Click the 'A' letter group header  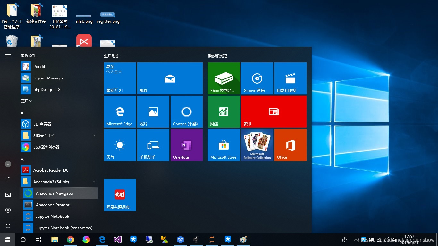pos(22,159)
